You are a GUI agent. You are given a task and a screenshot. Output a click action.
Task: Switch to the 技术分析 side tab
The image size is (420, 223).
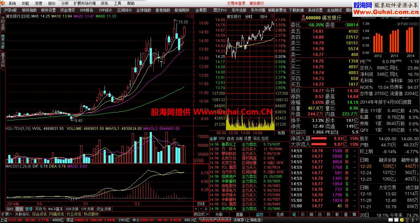pos(3,42)
